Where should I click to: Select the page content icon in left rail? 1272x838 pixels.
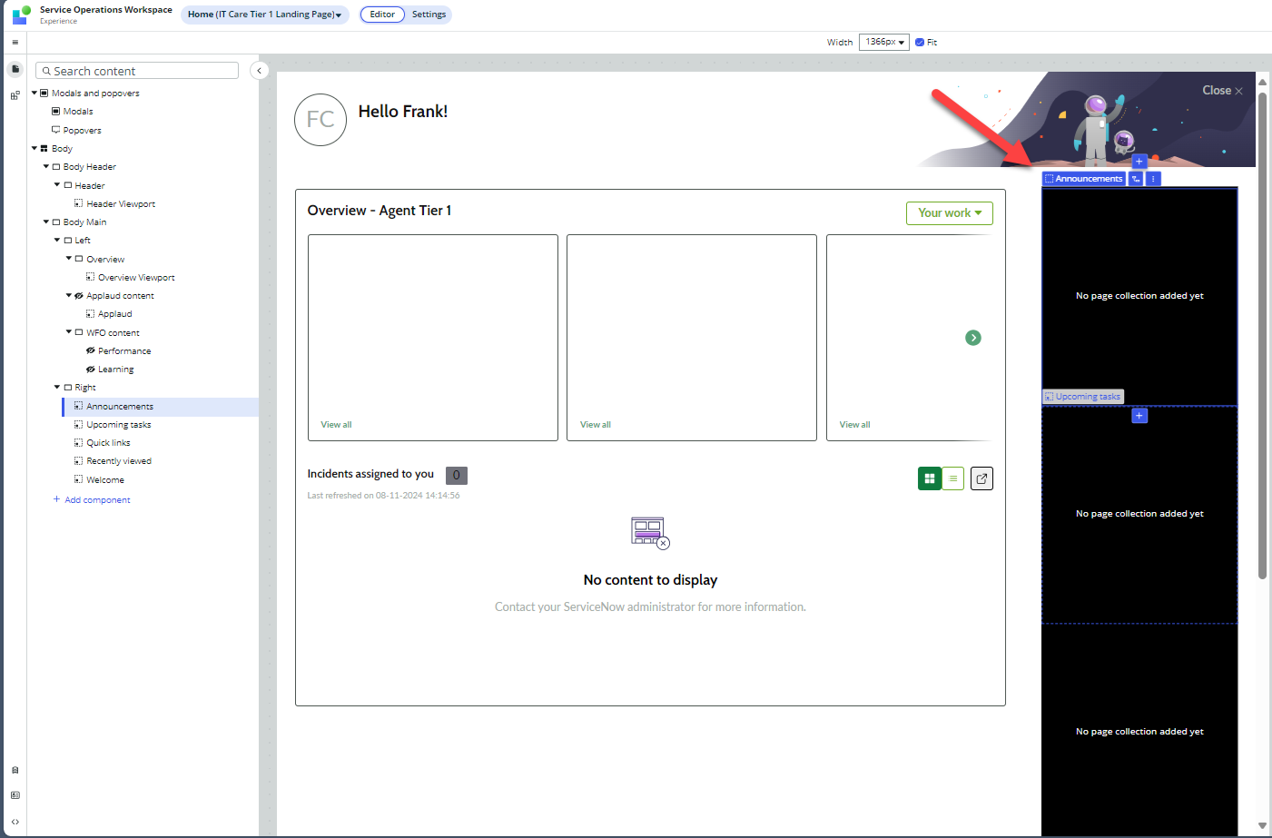pyautogui.click(x=15, y=69)
